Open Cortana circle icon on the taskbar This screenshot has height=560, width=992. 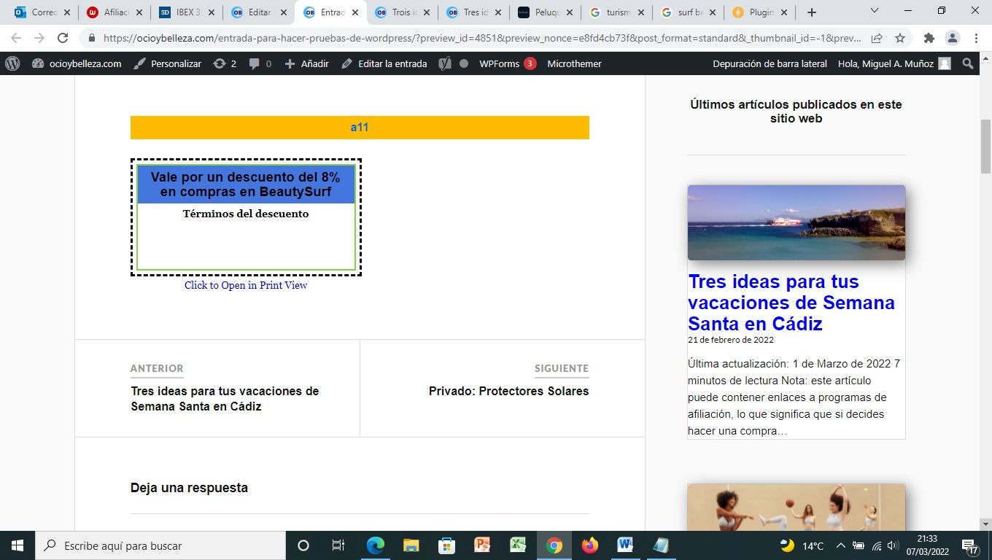coord(303,545)
